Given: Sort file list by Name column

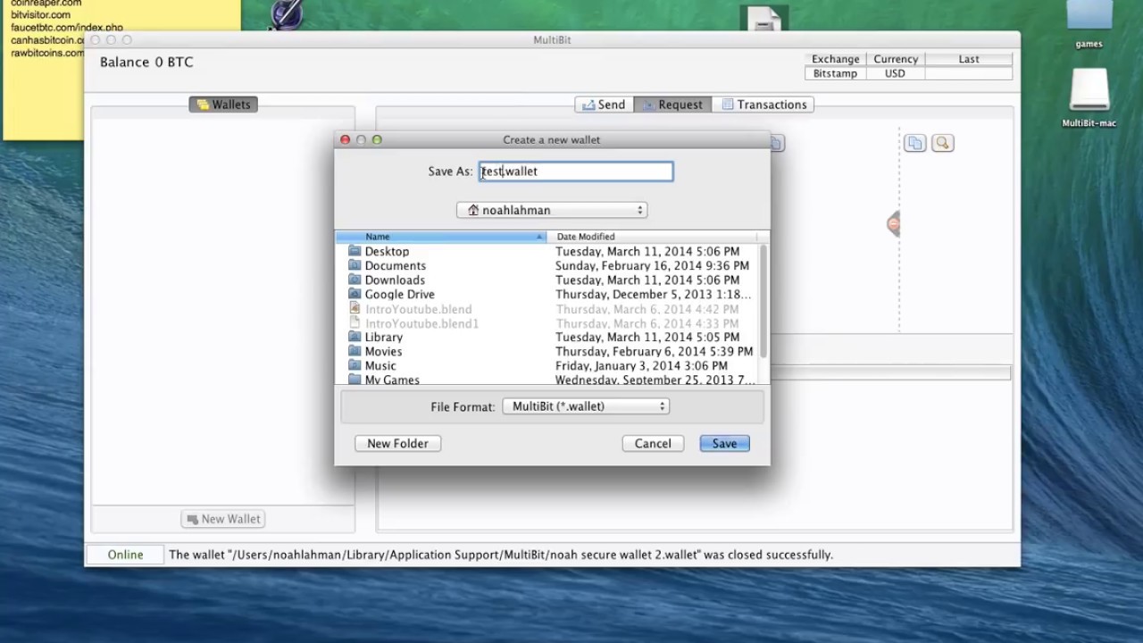Looking at the screenshot, I should 440,237.
